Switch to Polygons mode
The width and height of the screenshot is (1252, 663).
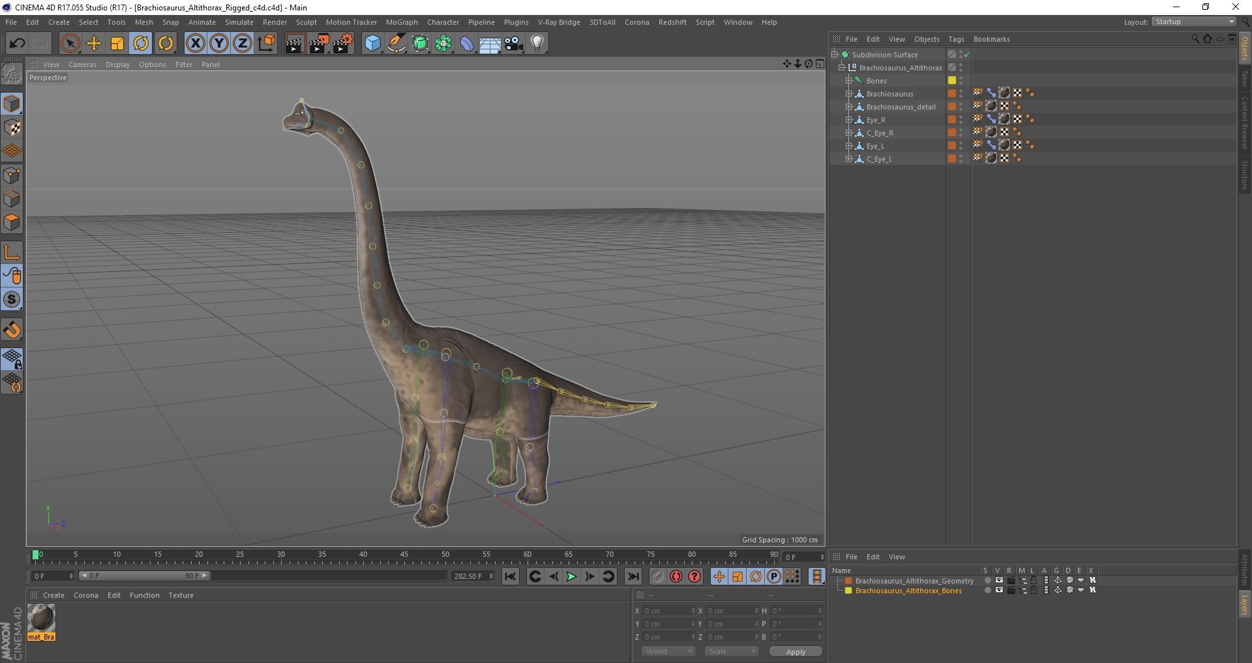12,222
